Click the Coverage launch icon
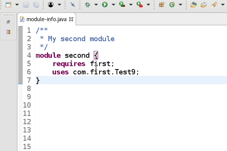227x151 pixels. click(x=122, y=4)
